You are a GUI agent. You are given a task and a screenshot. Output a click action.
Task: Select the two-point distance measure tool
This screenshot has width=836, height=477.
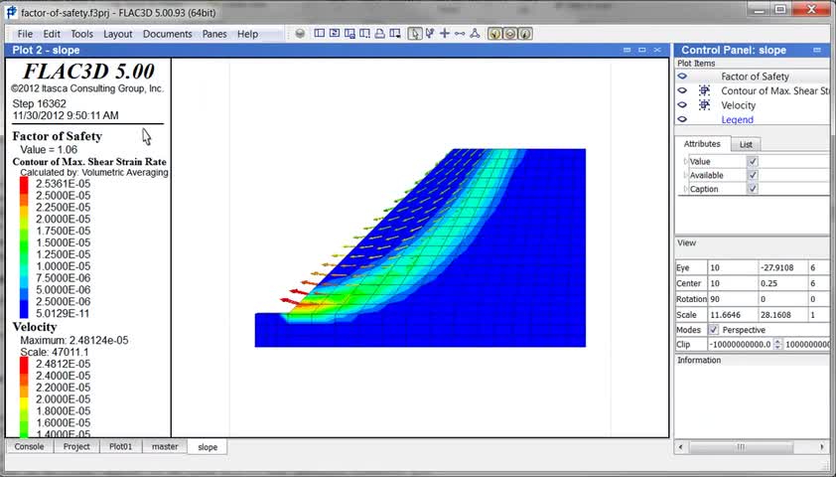(x=460, y=34)
